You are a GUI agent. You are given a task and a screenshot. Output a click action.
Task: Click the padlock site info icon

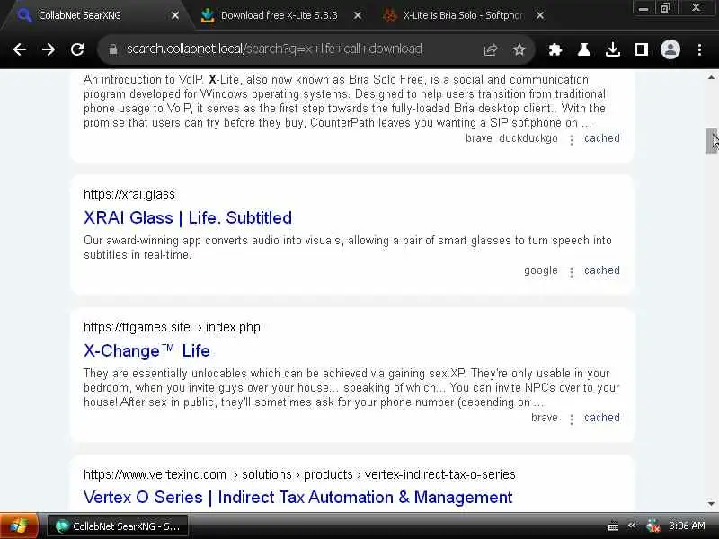113,49
